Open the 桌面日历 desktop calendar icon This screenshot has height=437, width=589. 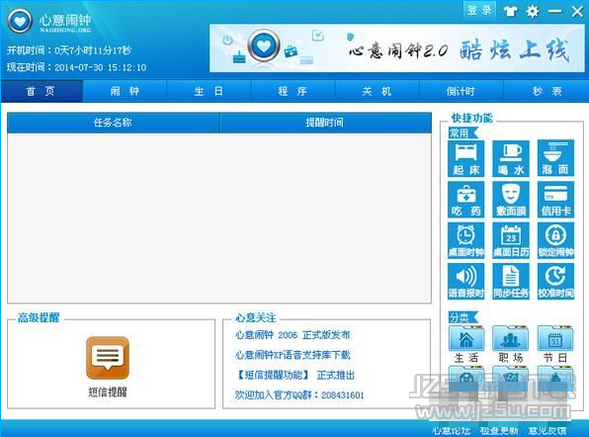(511, 240)
